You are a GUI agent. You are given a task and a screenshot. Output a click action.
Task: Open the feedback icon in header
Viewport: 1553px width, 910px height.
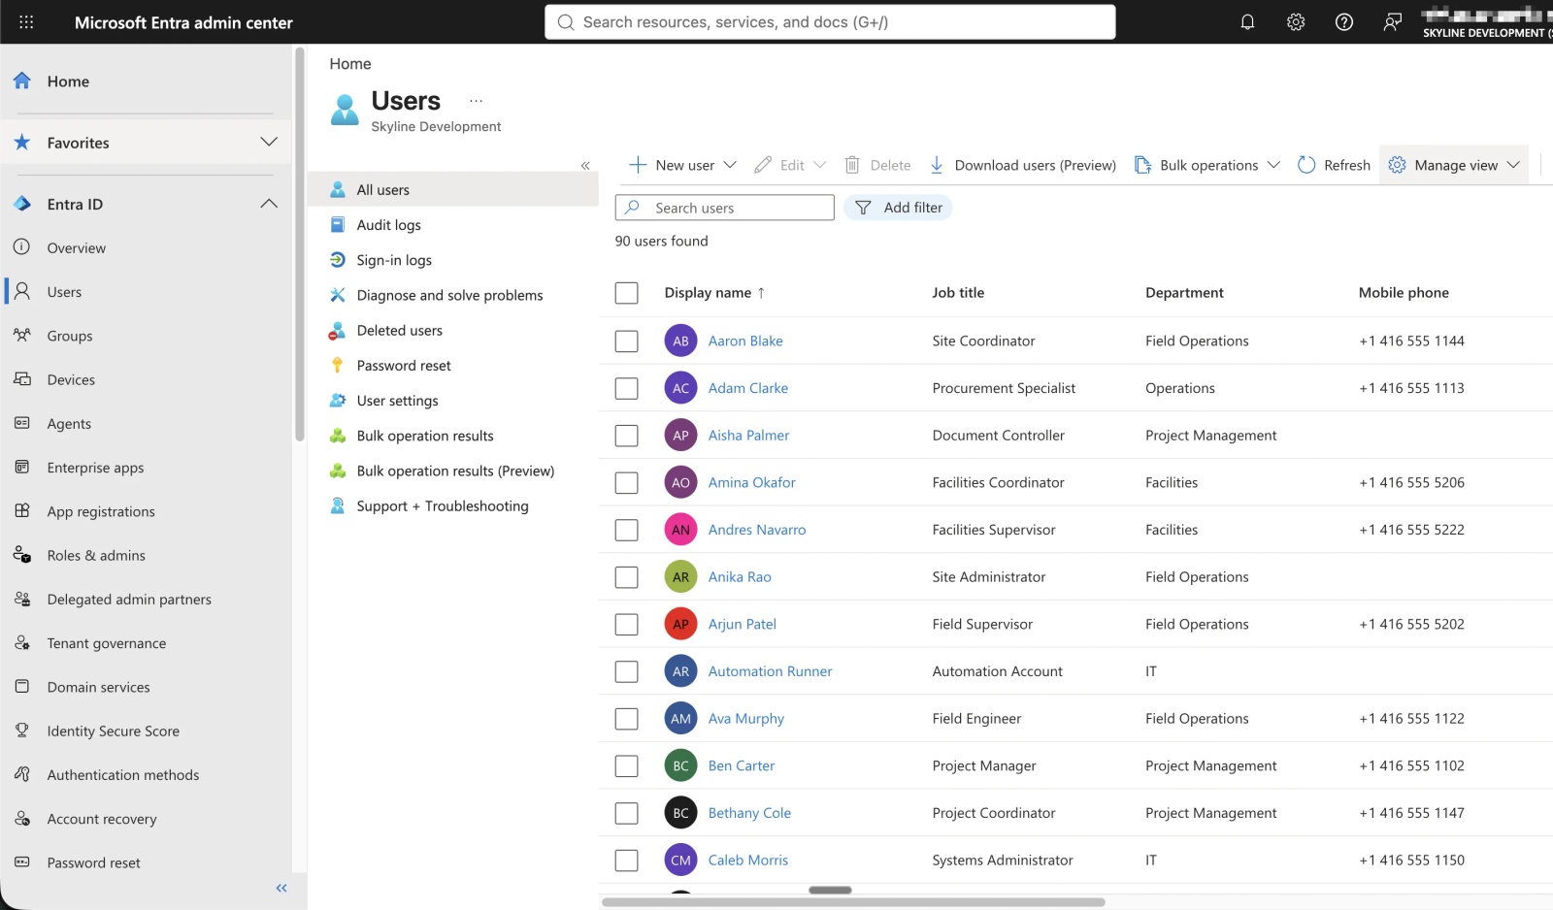pyautogui.click(x=1393, y=22)
